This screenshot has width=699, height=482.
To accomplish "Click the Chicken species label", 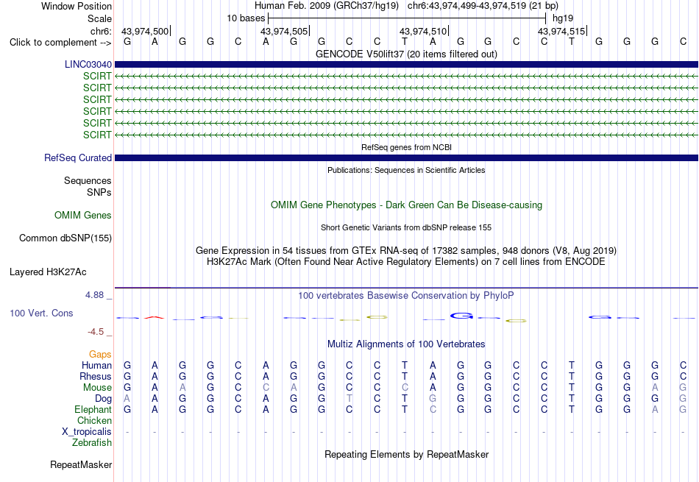I will click(x=94, y=420).
